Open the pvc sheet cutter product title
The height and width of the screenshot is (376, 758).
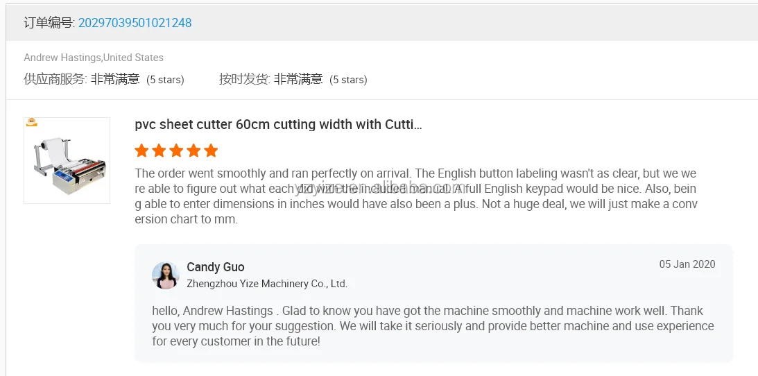(278, 125)
